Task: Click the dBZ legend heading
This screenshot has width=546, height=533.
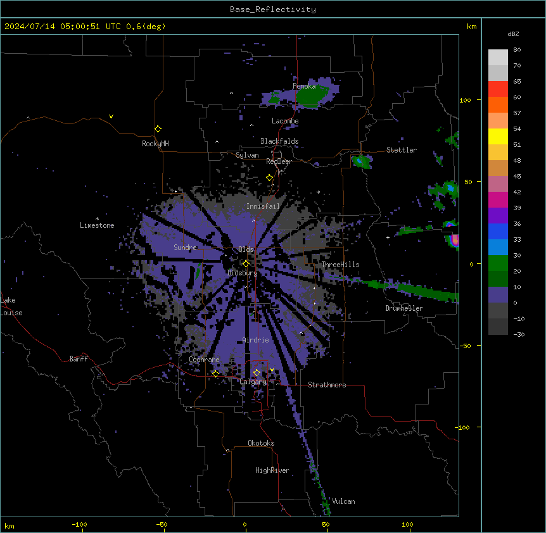Action: pos(513,34)
